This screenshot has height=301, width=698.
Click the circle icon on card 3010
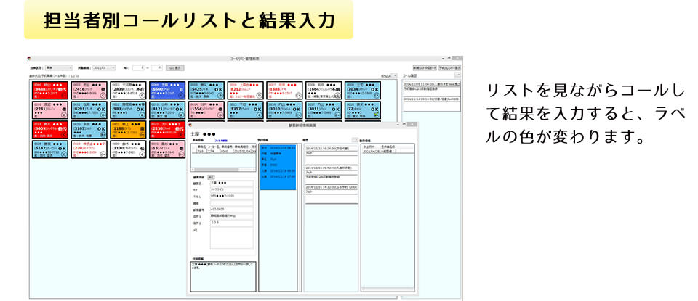[298, 115]
